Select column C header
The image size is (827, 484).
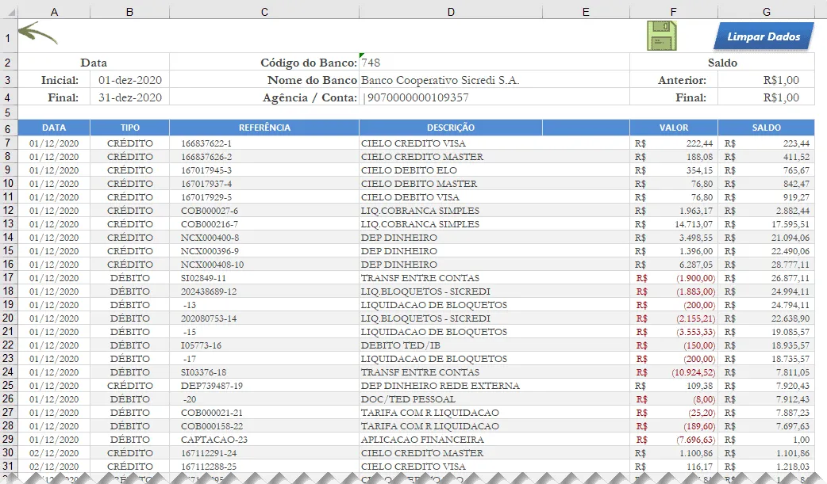(264, 12)
